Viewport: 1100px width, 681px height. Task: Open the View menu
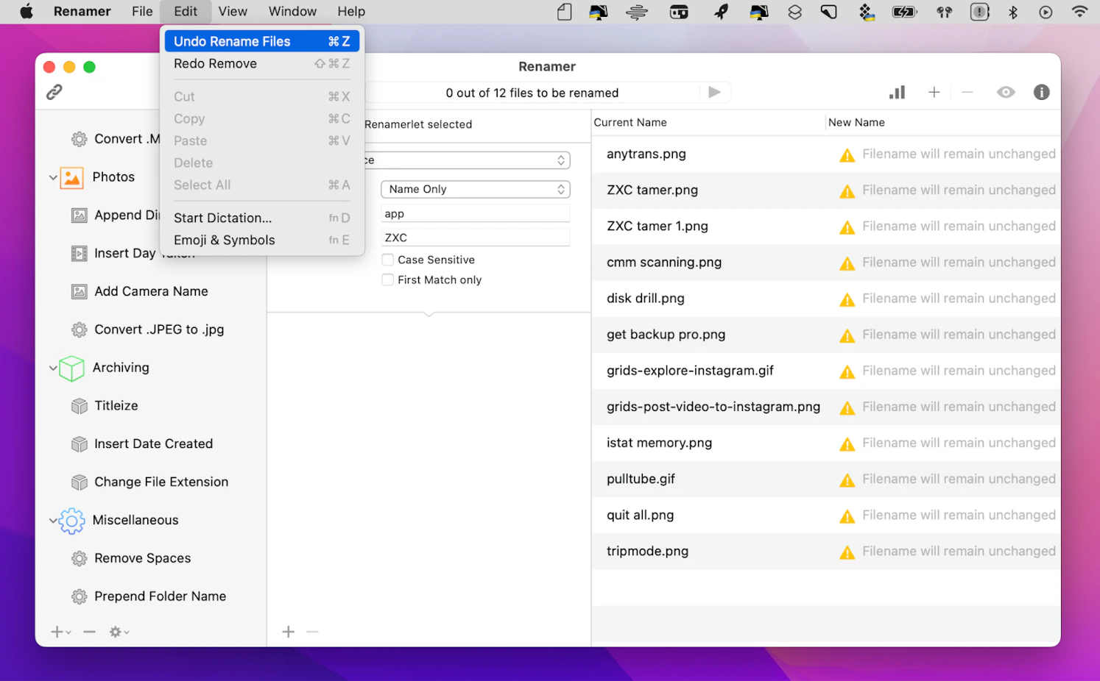(232, 11)
